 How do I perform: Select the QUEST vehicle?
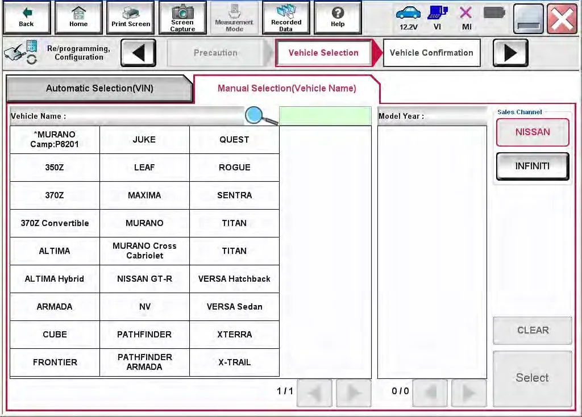coord(234,140)
